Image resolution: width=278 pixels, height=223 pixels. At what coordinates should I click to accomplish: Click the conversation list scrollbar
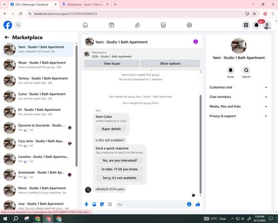coord(77,106)
